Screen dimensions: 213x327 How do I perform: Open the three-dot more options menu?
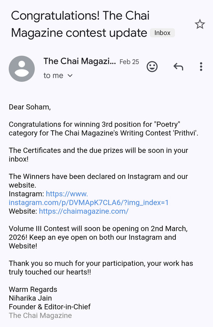coord(201,67)
